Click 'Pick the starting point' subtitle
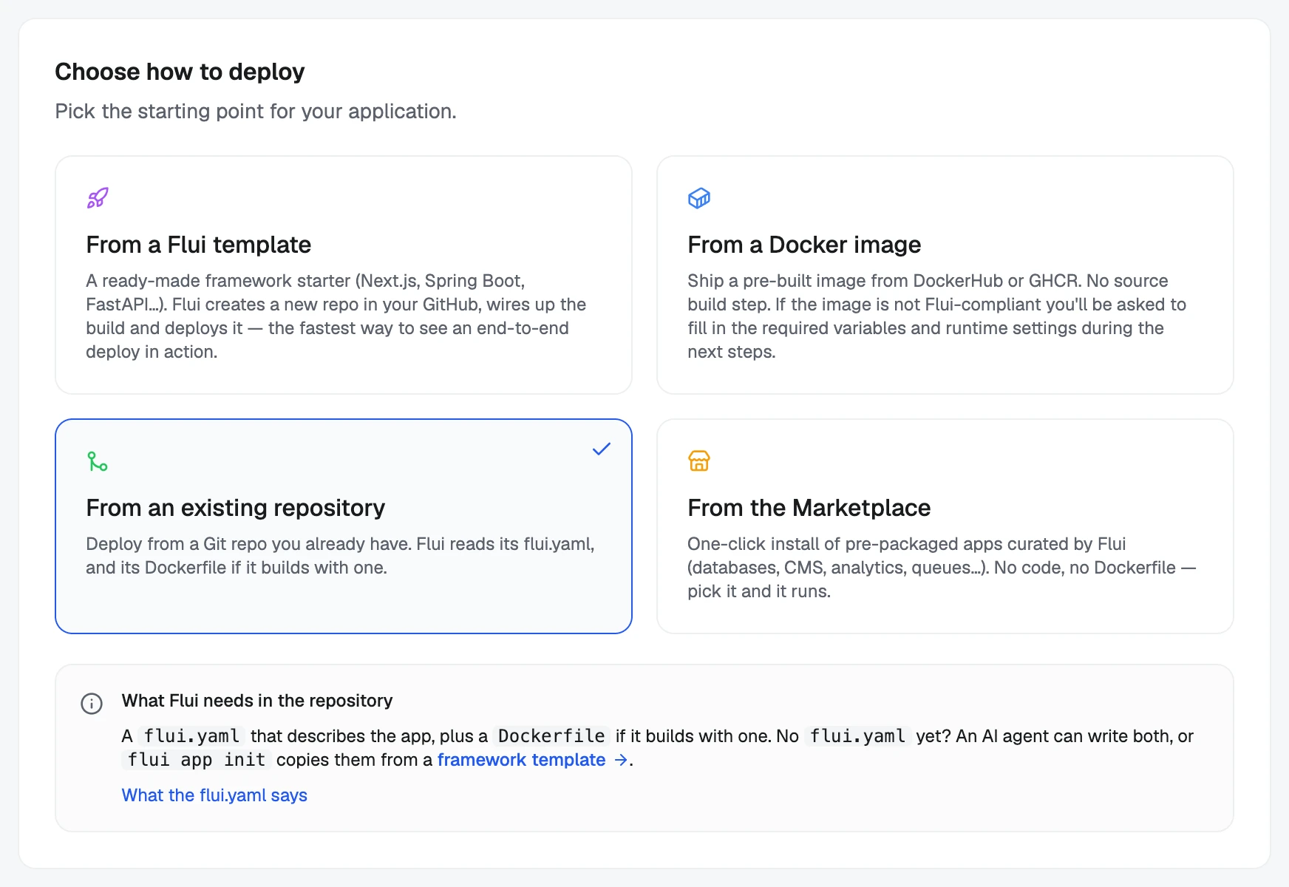 click(x=256, y=111)
